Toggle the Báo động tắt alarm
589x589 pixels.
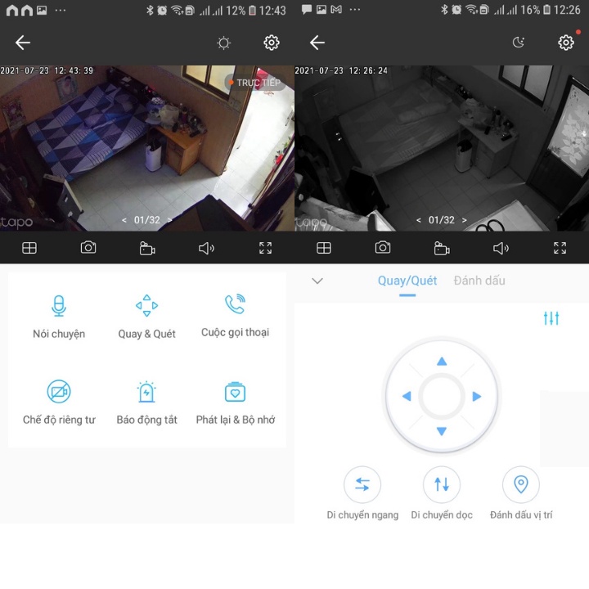click(146, 392)
